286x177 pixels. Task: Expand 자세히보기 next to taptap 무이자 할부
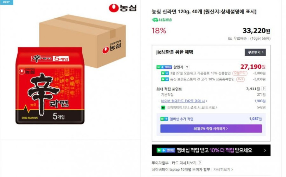pyautogui.click(x=223, y=169)
